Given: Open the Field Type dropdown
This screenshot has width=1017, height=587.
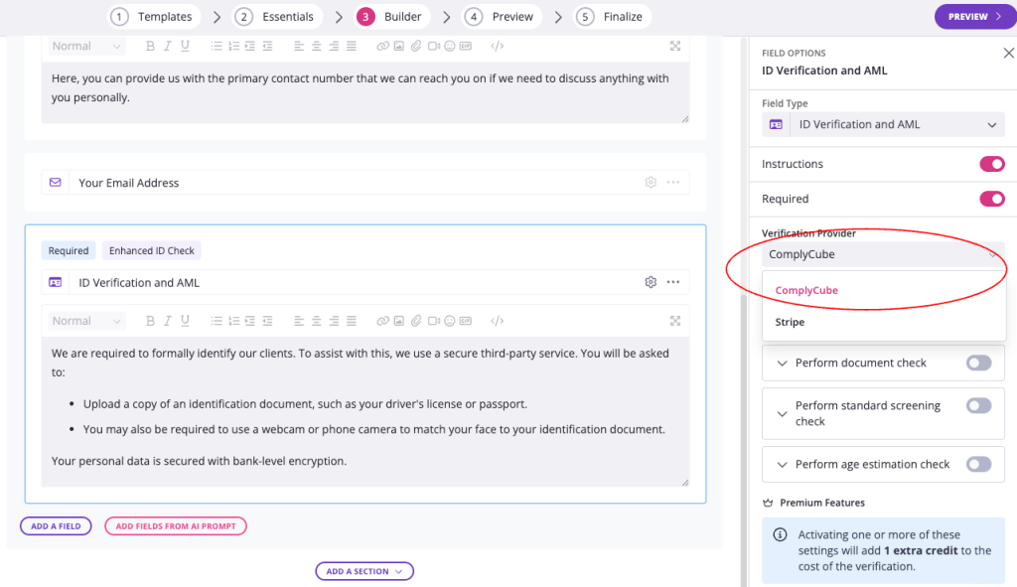Looking at the screenshot, I should [883, 125].
